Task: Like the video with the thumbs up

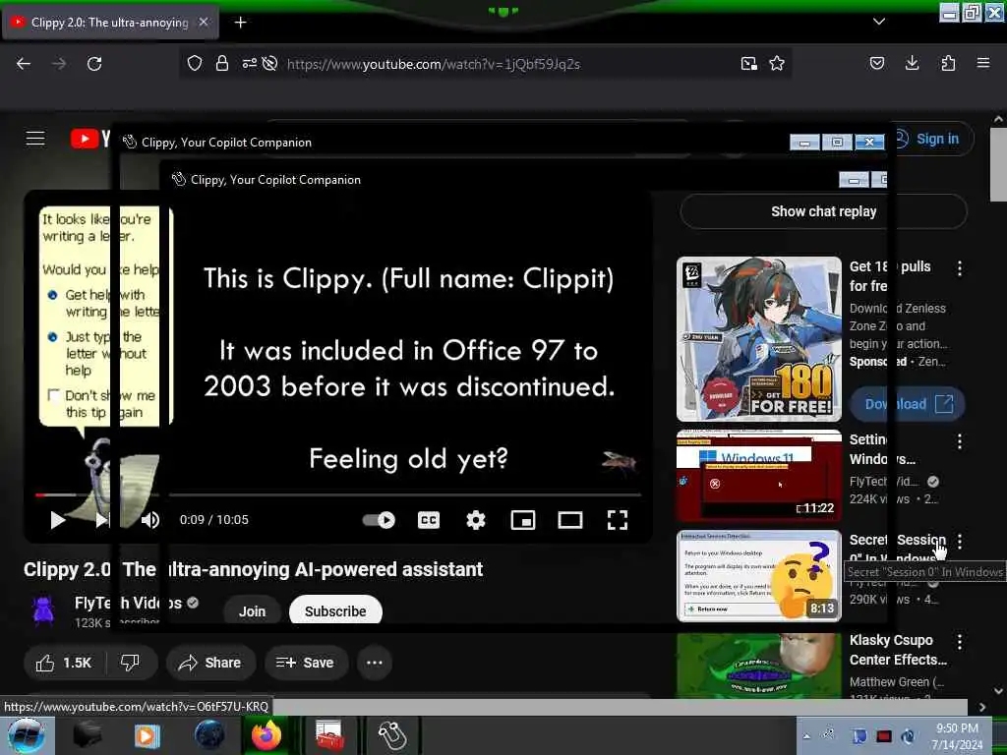Action: [x=64, y=663]
